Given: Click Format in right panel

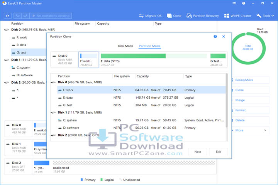Looking at the screenshot, I should point(250,110).
